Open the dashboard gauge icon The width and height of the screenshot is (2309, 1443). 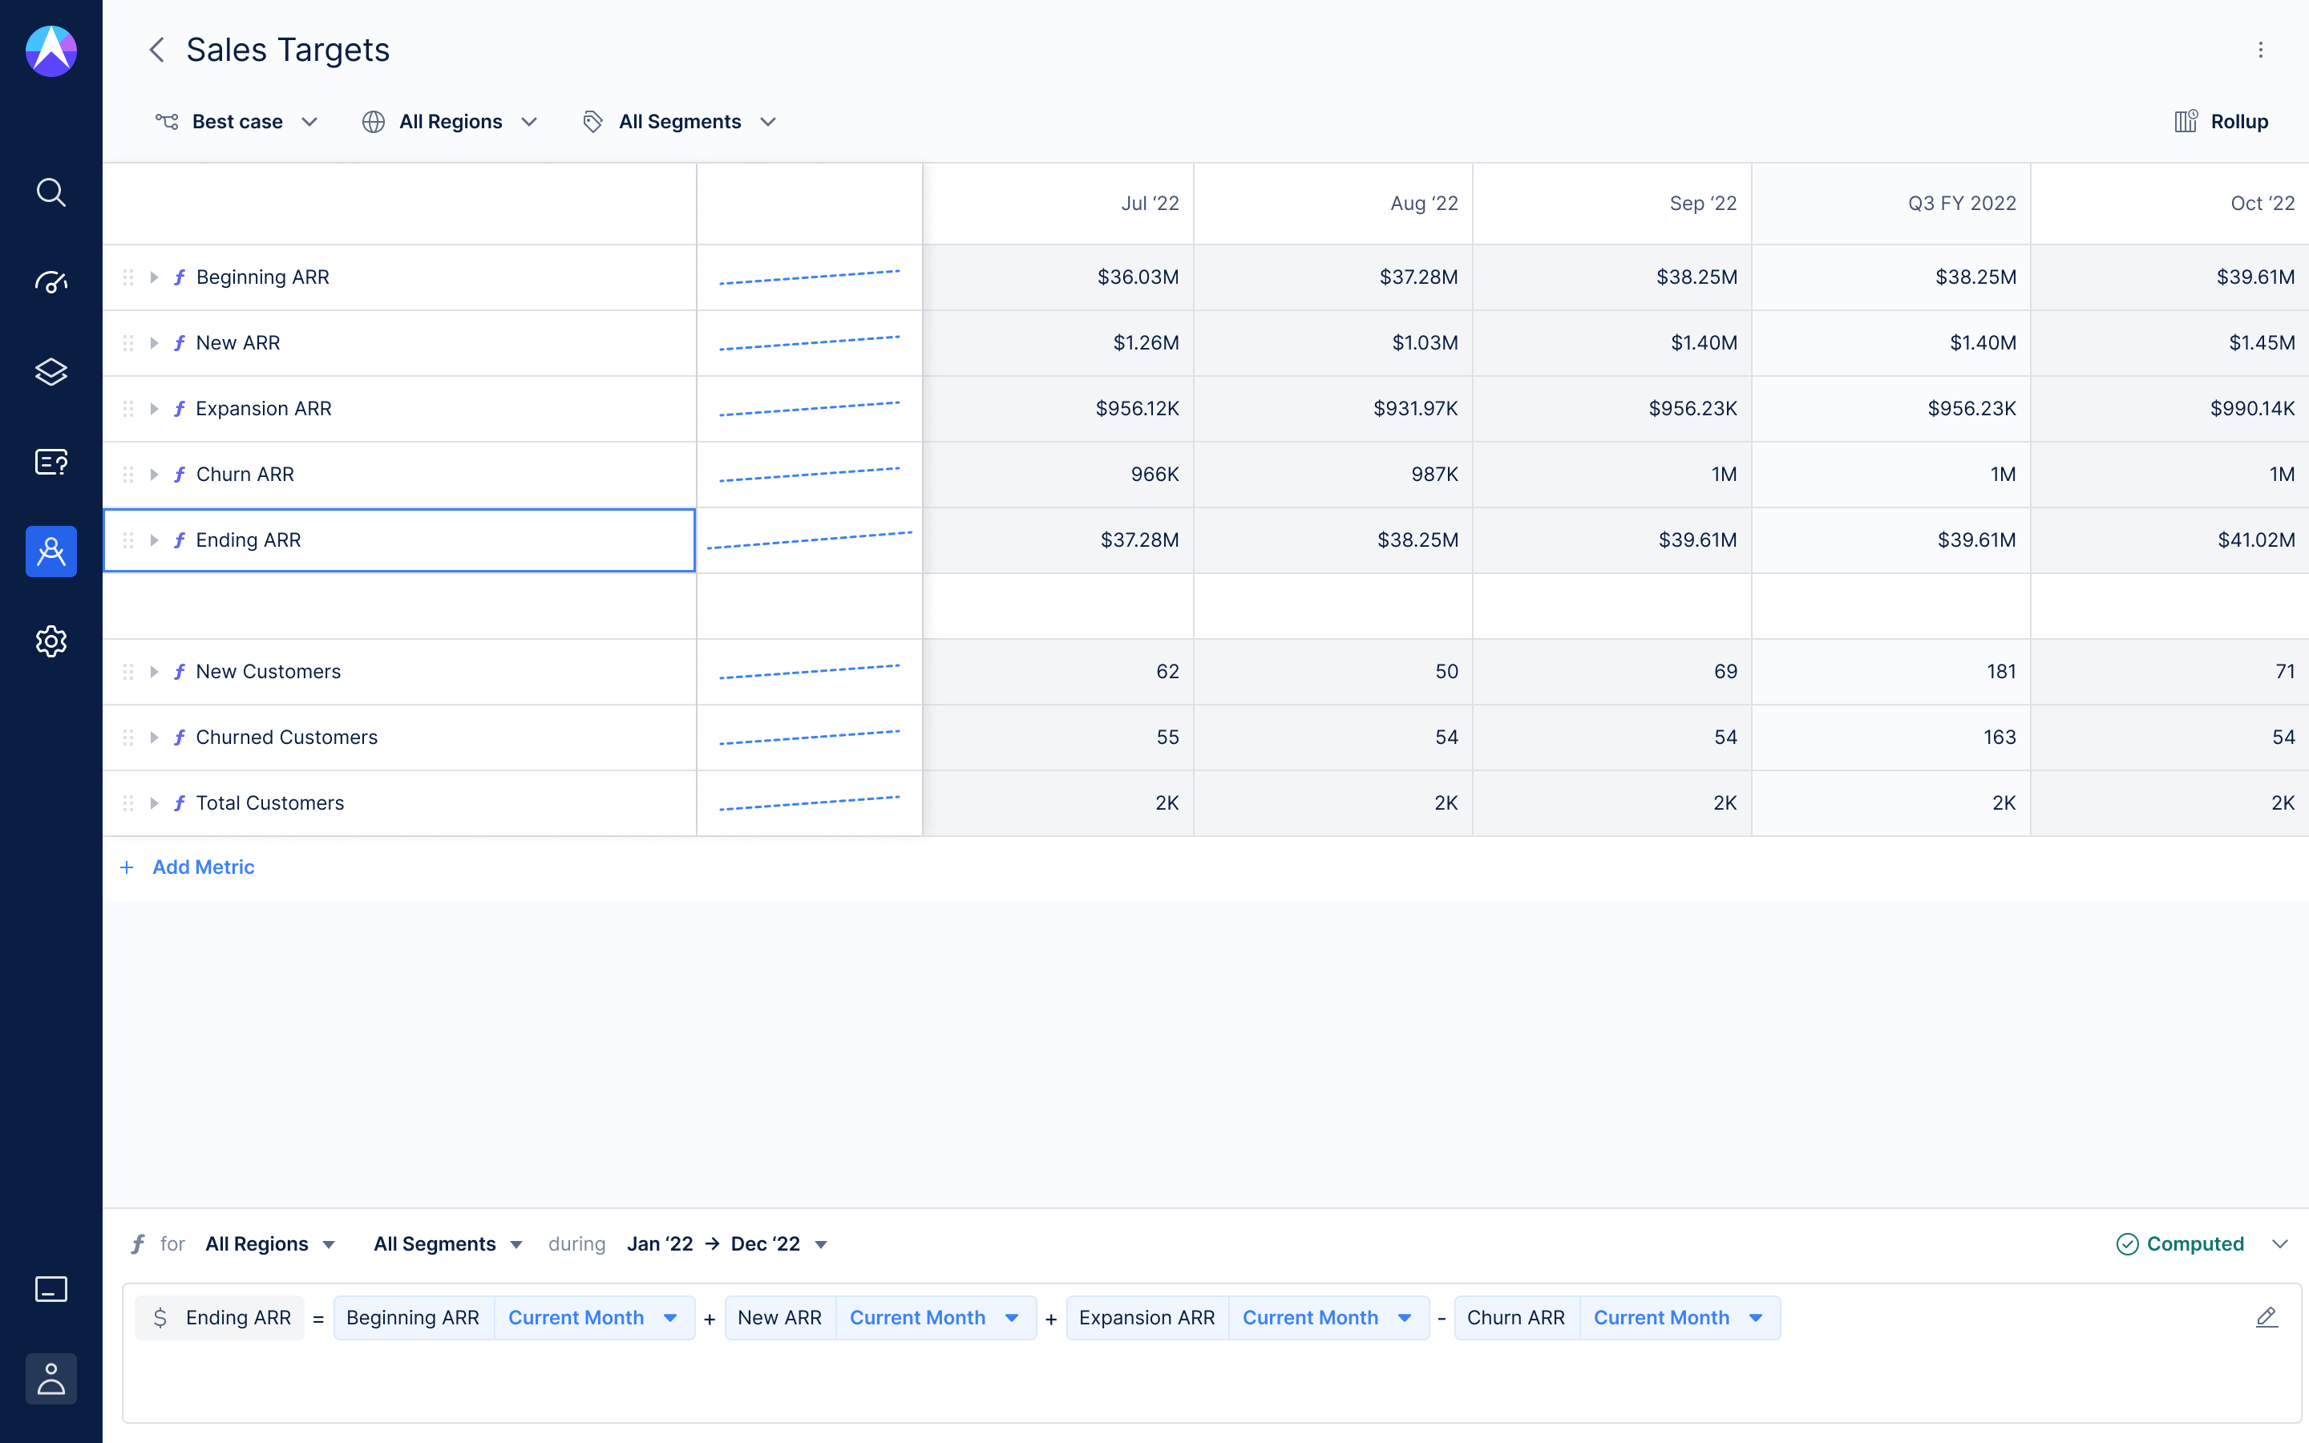click(51, 282)
